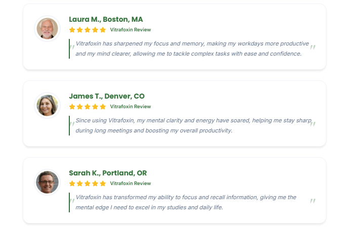Click the first star in James's rating
This screenshot has width=338, height=228.
pyautogui.click(x=72, y=107)
